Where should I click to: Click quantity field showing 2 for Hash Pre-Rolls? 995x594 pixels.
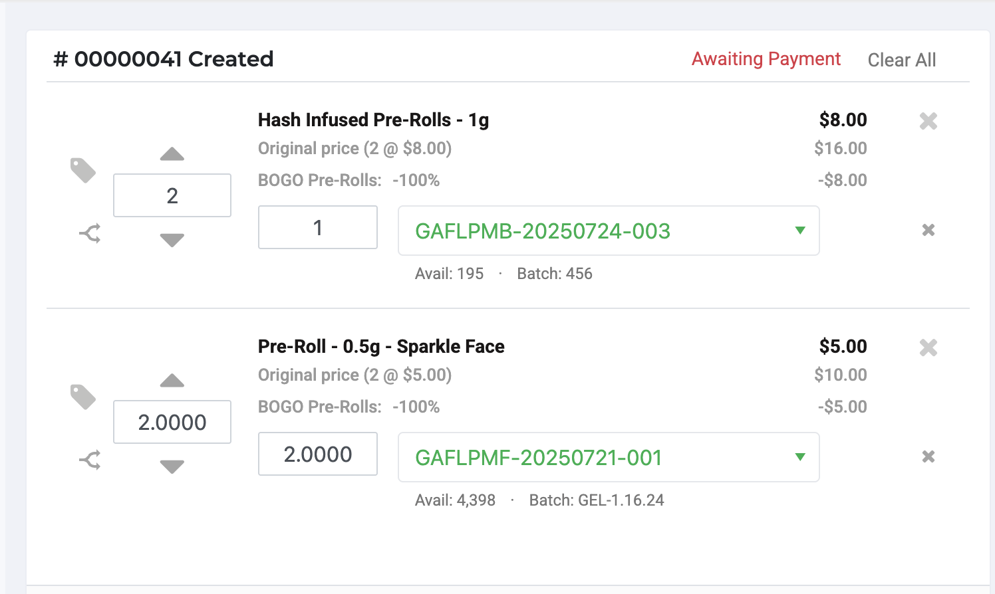(x=172, y=195)
